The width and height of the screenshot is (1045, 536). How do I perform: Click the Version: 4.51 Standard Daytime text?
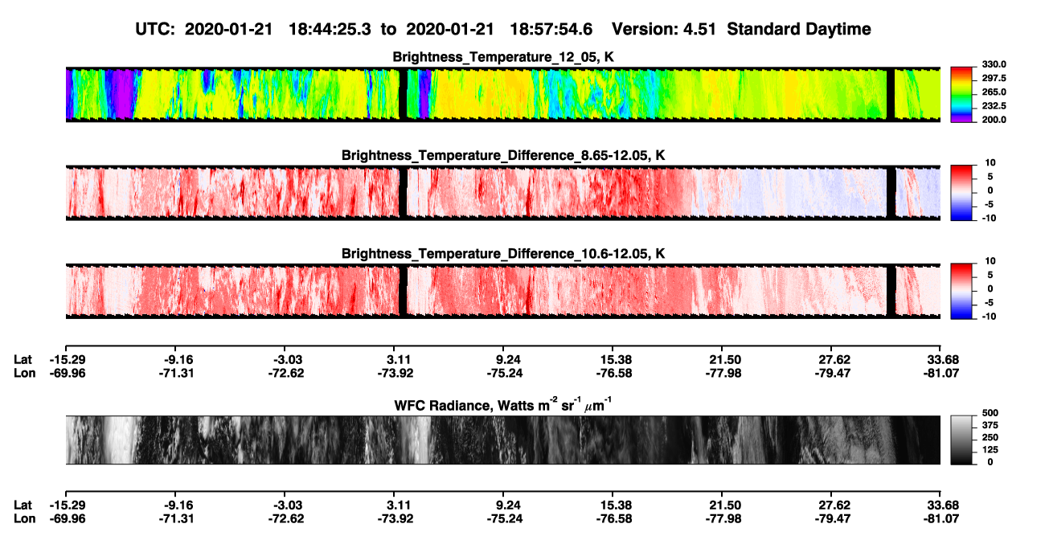click(x=741, y=29)
